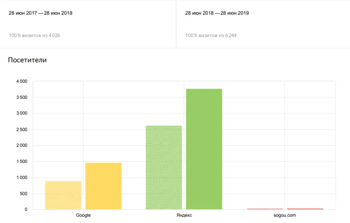Select the solid green Яндекс bar
The width and height of the screenshot is (350, 223).
(204, 149)
